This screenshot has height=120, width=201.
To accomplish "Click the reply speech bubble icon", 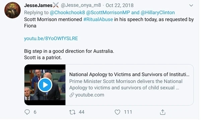I will pos(27,112).
